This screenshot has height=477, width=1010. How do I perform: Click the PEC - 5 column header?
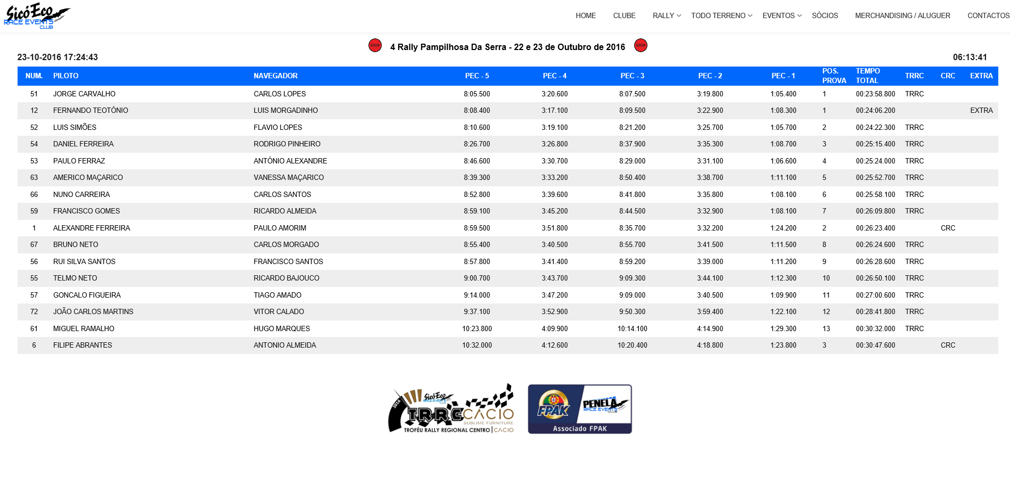(477, 76)
